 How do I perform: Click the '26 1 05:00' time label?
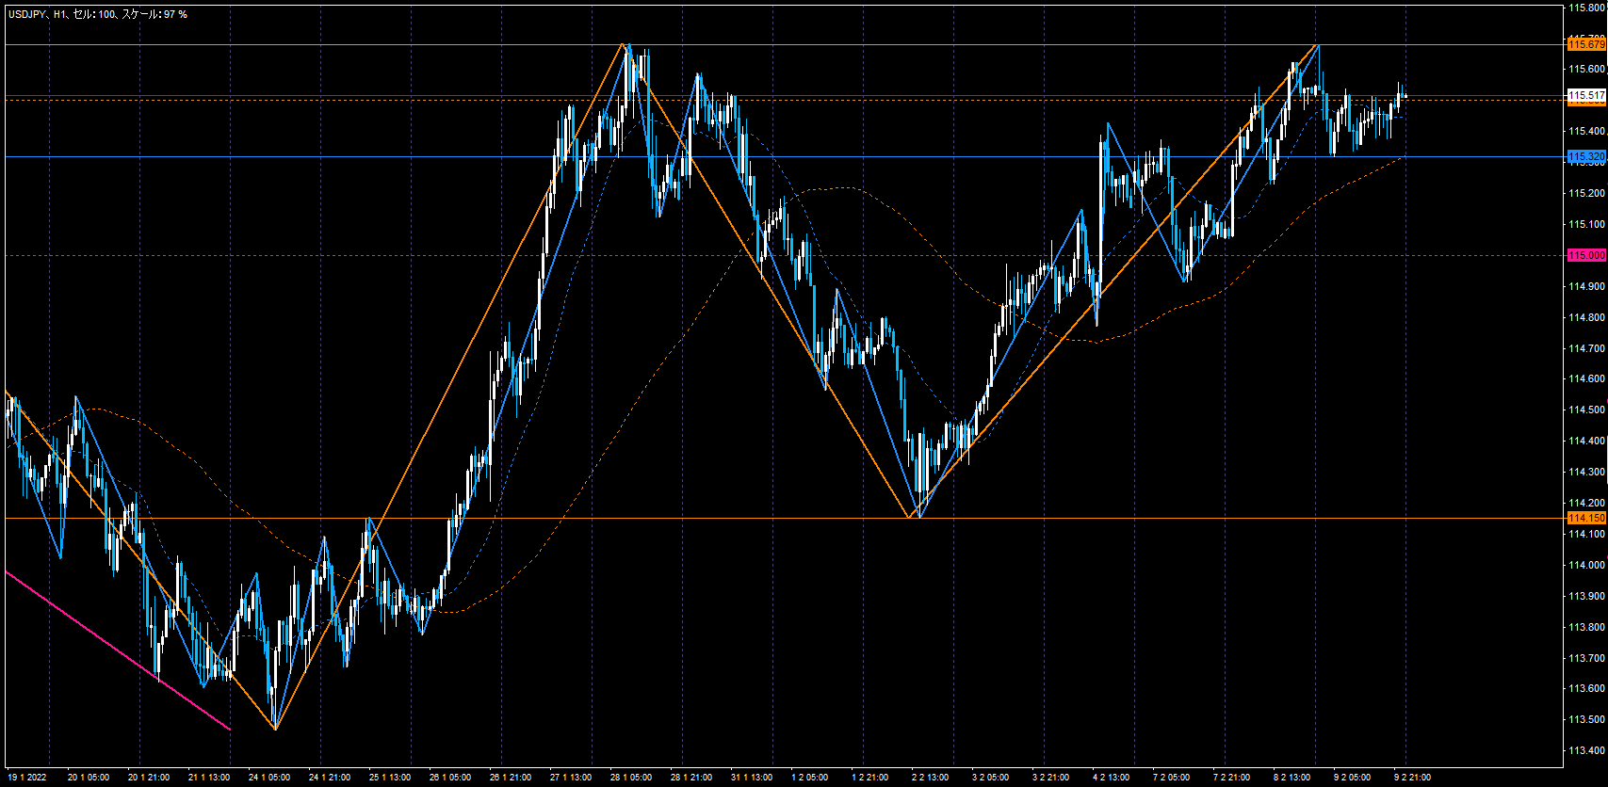[x=450, y=778]
